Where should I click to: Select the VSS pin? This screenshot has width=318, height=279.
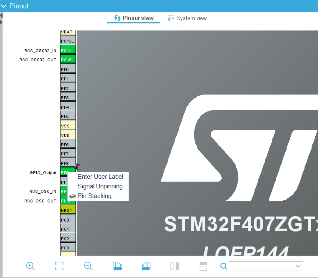(x=68, y=125)
